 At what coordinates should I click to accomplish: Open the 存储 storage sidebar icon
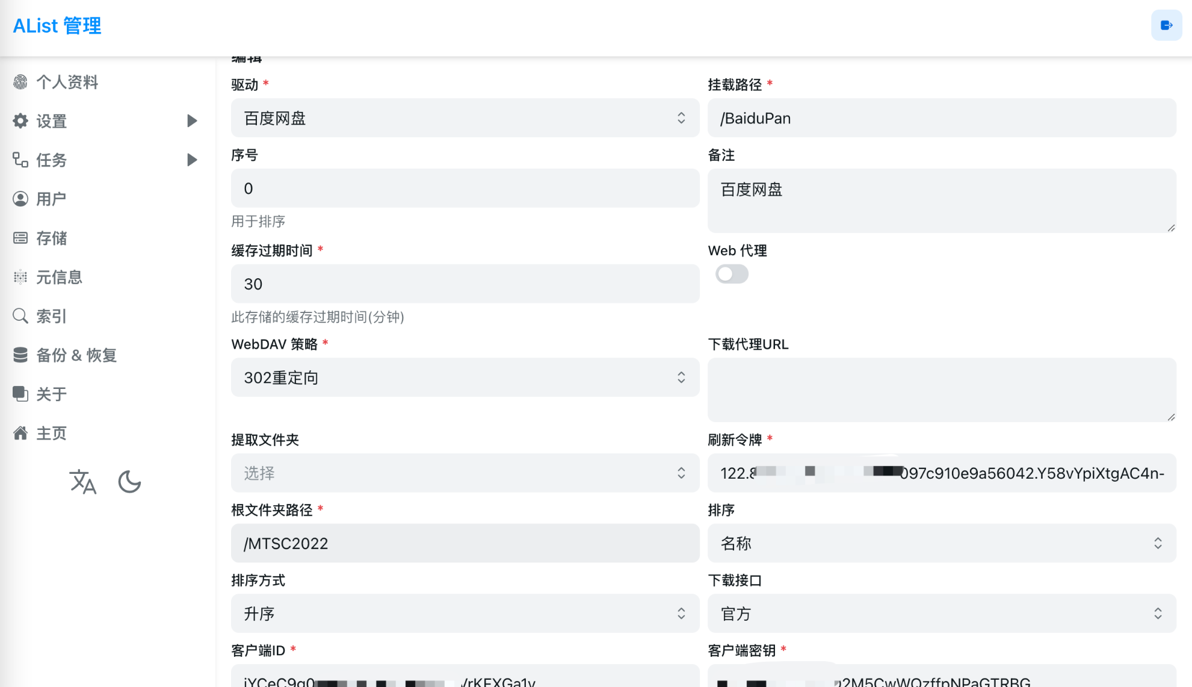20,238
